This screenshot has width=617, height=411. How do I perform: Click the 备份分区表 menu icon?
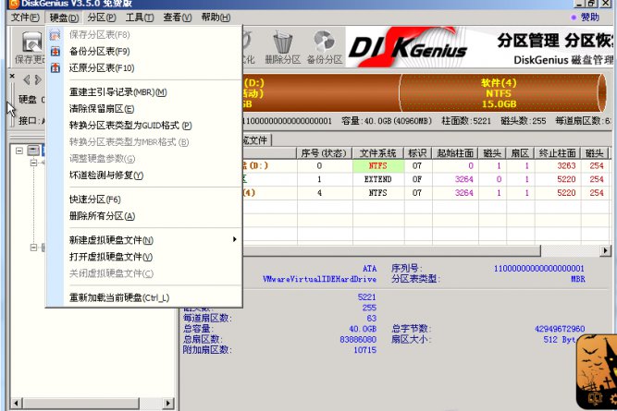pos(56,52)
